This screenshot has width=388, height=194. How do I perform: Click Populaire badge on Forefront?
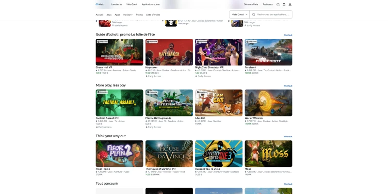252,42
